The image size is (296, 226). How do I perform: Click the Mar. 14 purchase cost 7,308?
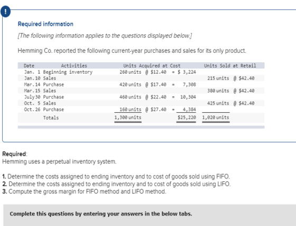point(189,84)
